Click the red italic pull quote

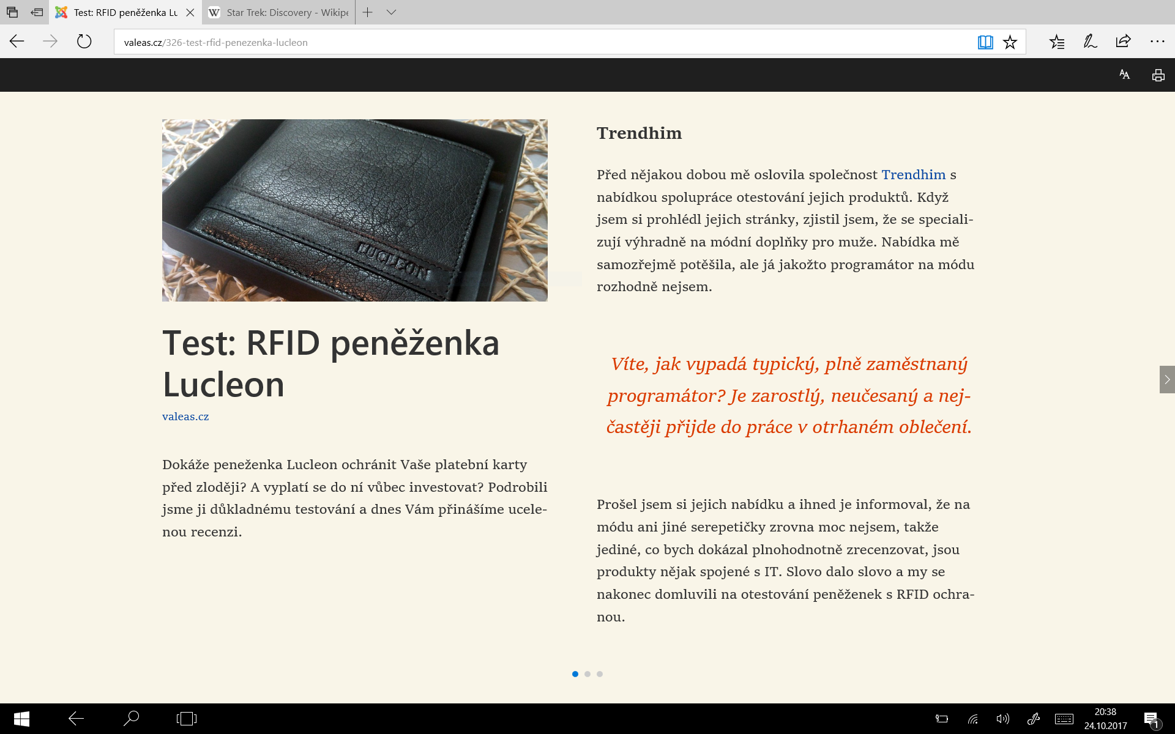point(789,395)
